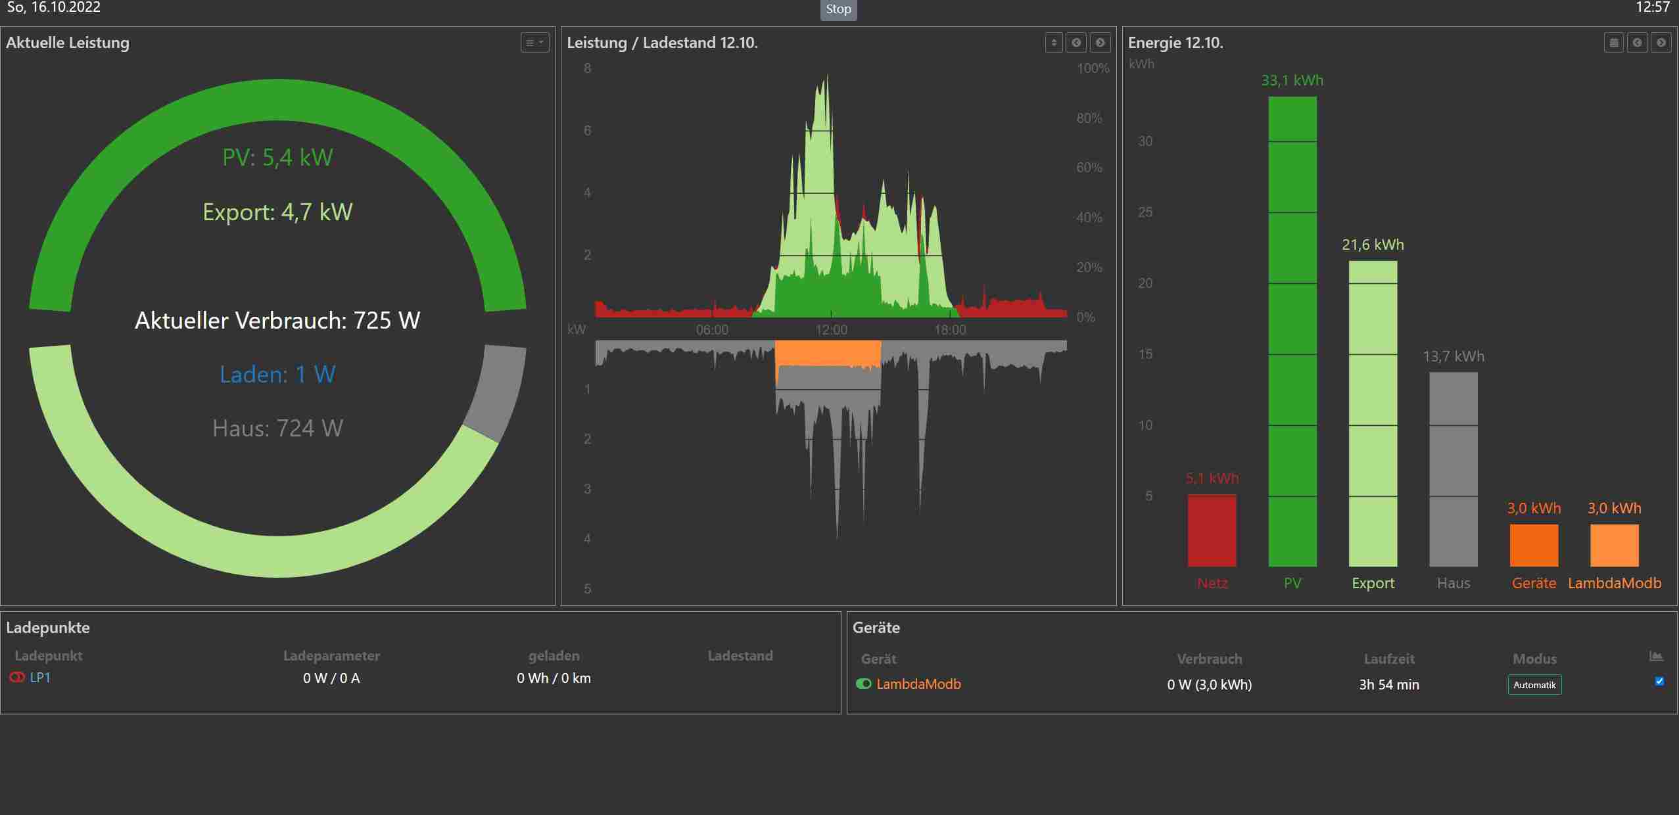Image resolution: width=1679 pixels, height=815 pixels.
Task: Toggle the LP1 charge point switch
Action: click(x=17, y=677)
